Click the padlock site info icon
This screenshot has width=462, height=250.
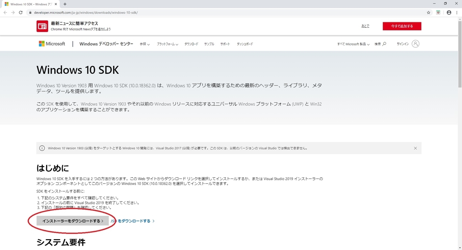pos(30,12)
